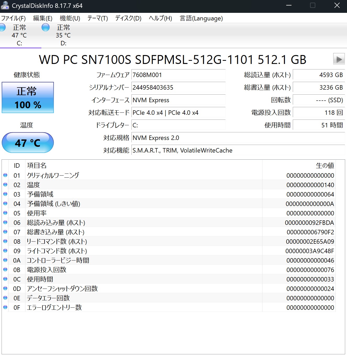Click the transfer mode field PCIe 4.0 x4
The height and width of the screenshot is (358, 347).
178,113
